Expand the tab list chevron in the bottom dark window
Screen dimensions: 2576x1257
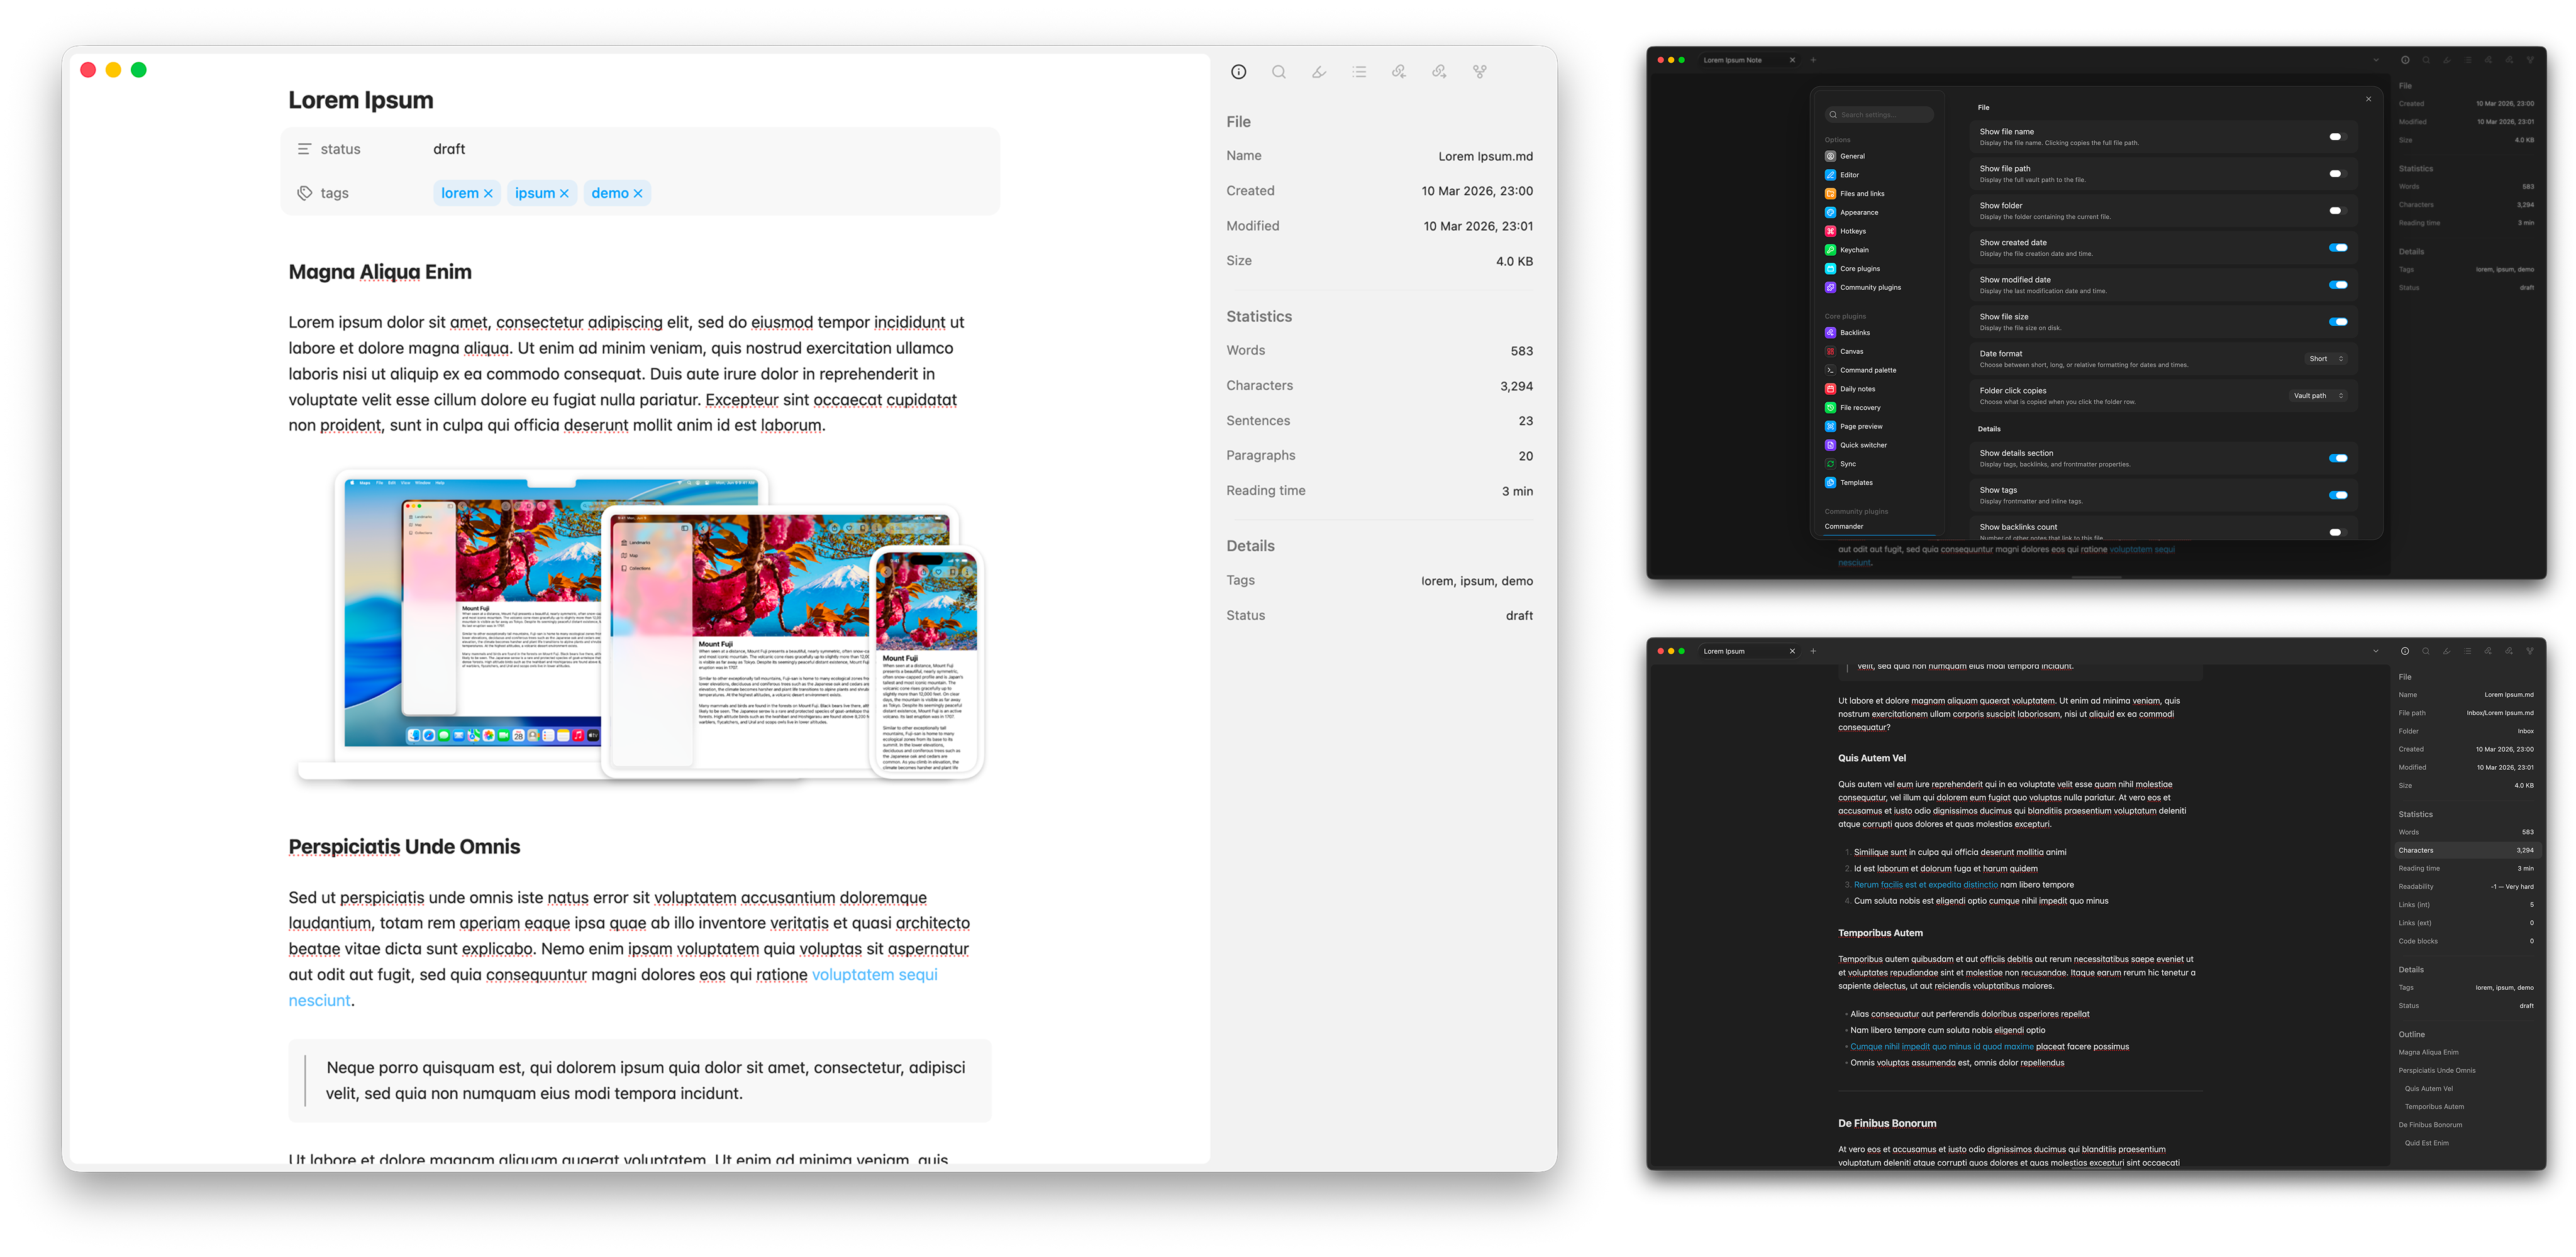click(x=2376, y=650)
